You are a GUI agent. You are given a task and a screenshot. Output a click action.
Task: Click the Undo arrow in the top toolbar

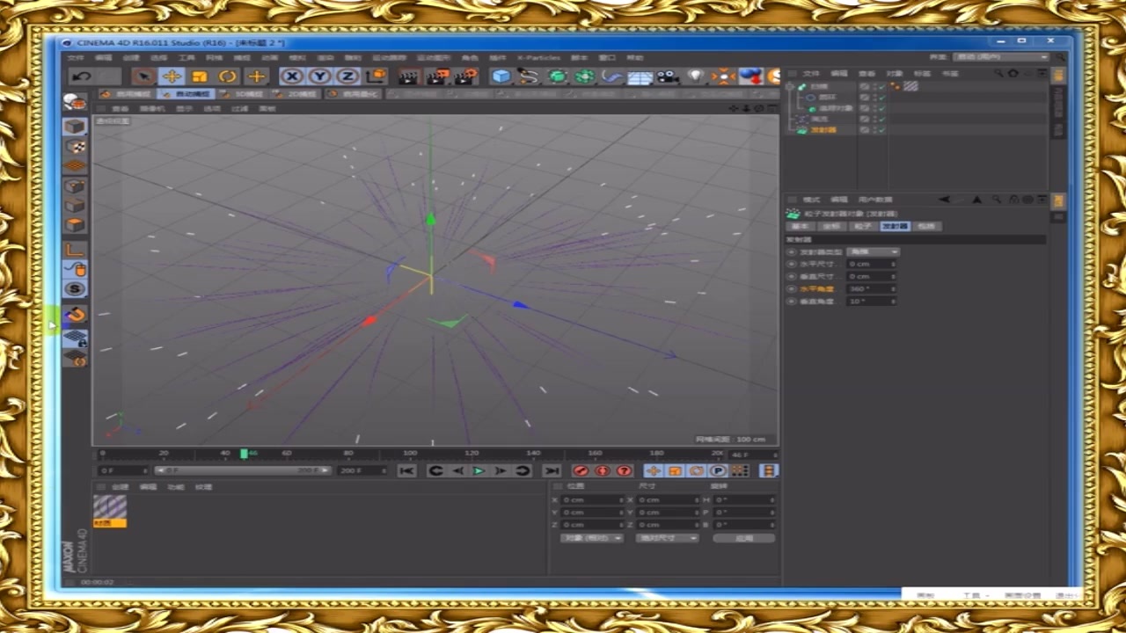coord(80,76)
